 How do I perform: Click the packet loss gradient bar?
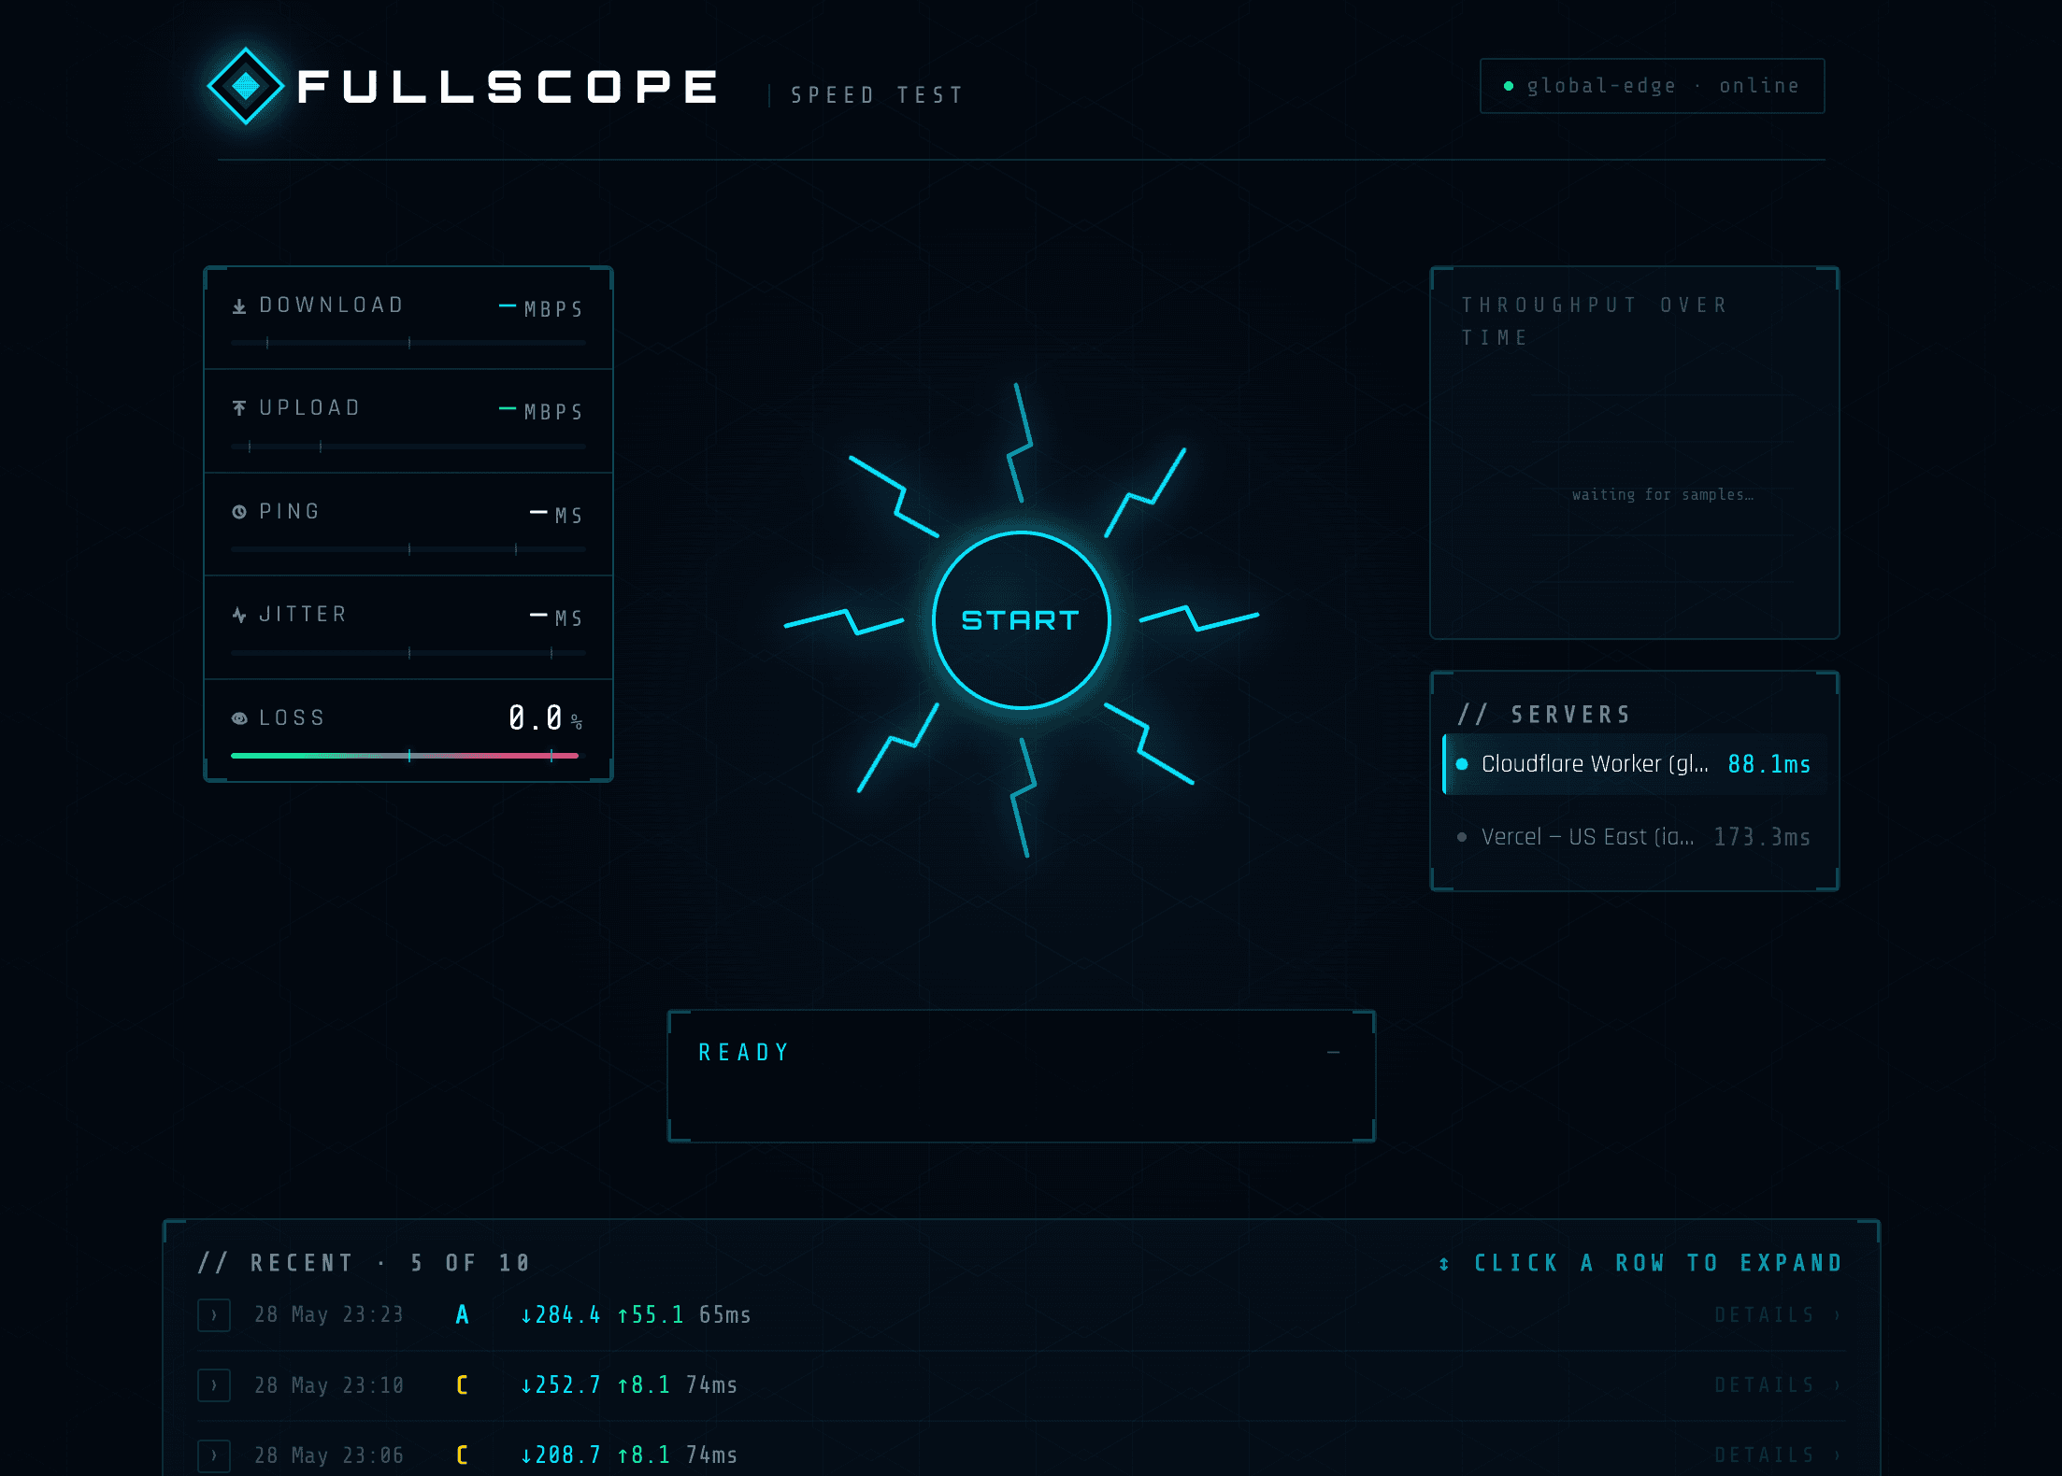pos(405,755)
